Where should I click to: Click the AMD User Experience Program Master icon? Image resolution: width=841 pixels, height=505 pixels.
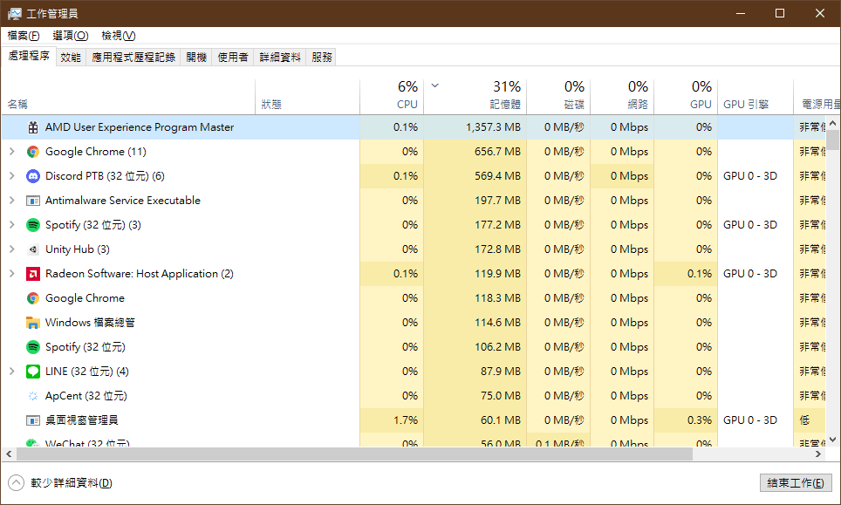tap(33, 127)
